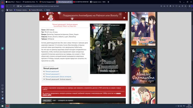Open the sidebar Home icon
The image size is (193, 108).
point(2,6)
